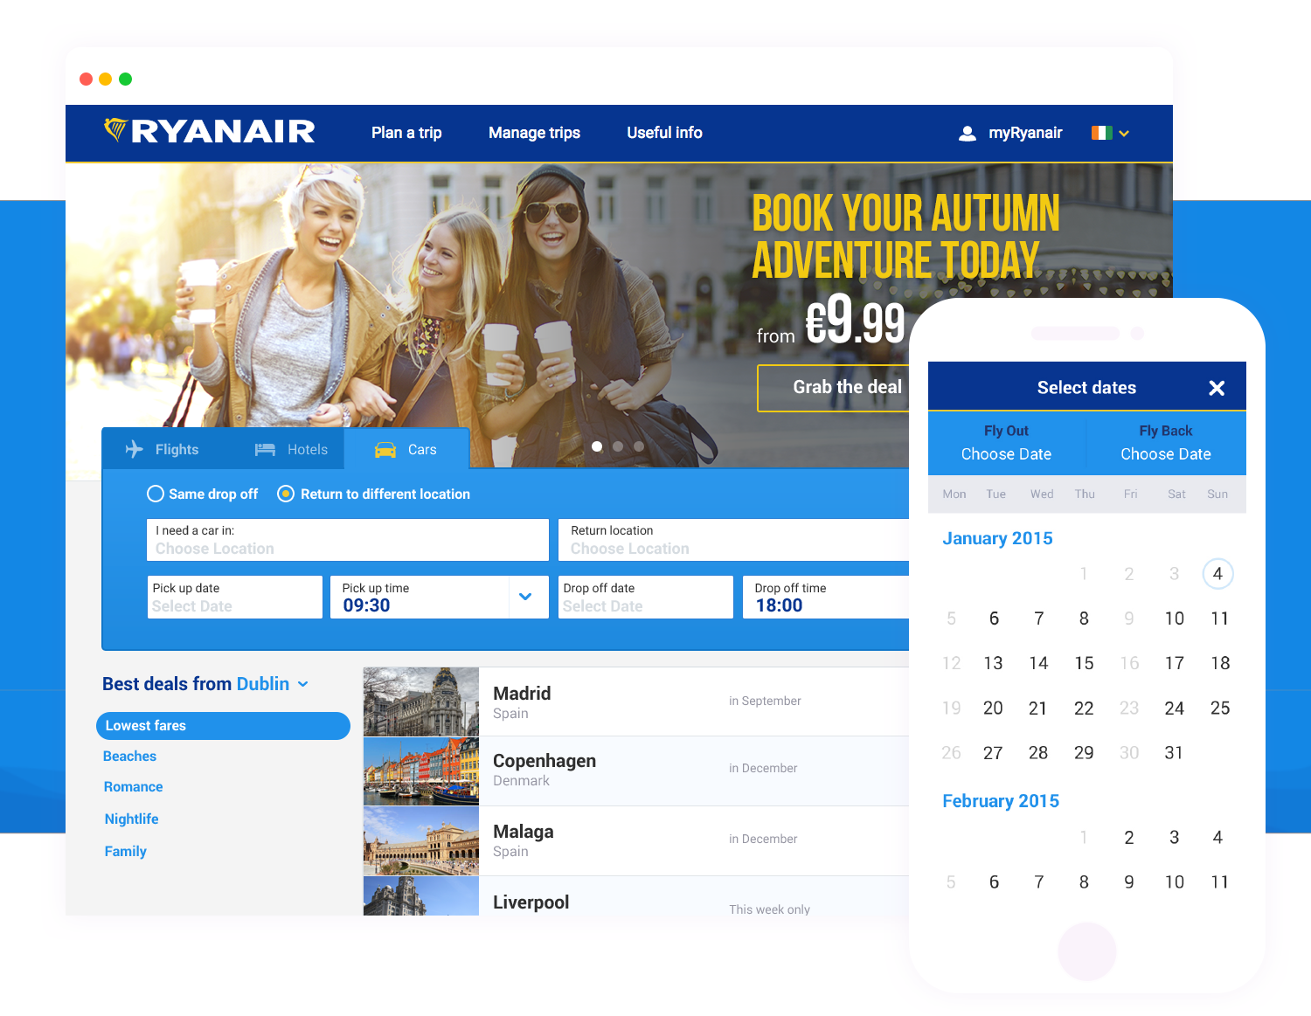
Task: Pick February 9 in the calendar
Action: point(1129,882)
